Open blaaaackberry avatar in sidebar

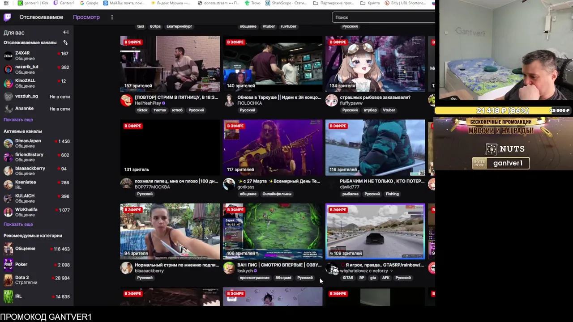click(x=8, y=171)
